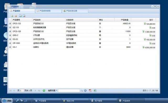Viewport: 168px width, 103px height.
Task: Clear the search with the X icon
Action: pos(85,90)
